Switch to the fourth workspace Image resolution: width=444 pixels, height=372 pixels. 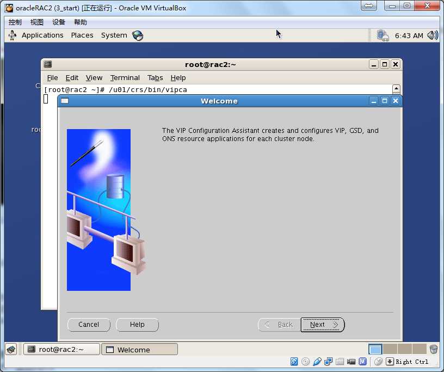pos(420,349)
